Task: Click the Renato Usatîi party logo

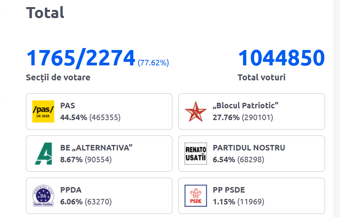Action: (196, 154)
